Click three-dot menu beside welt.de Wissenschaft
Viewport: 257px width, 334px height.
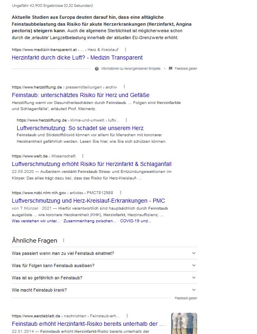(x=83, y=156)
